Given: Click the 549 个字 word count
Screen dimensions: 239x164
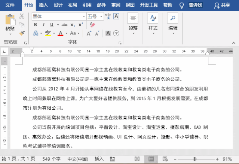Looking at the screenshot, I should [x=51, y=159].
